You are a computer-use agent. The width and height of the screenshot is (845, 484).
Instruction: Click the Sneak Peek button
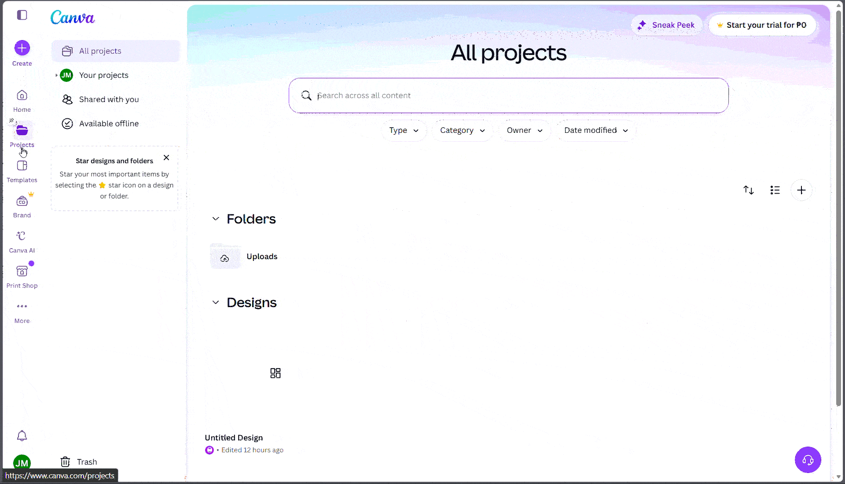click(x=667, y=25)
